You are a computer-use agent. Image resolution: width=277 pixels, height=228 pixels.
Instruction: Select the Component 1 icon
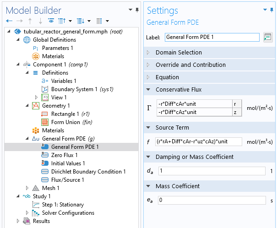[27, 65]
